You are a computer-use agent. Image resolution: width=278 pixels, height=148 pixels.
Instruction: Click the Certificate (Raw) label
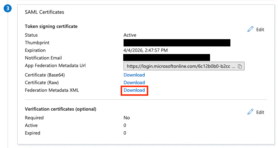(42, 82)
